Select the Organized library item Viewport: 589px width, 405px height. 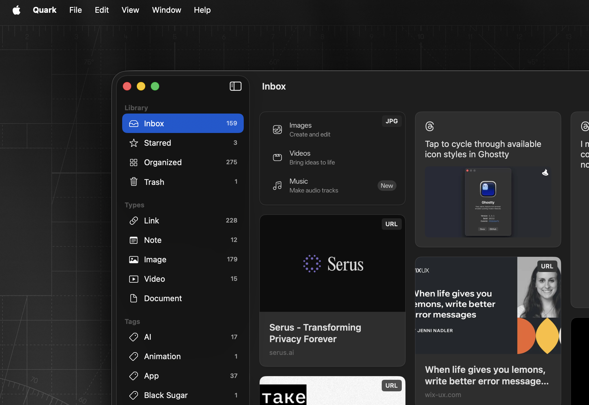click(x=183, y=162)
